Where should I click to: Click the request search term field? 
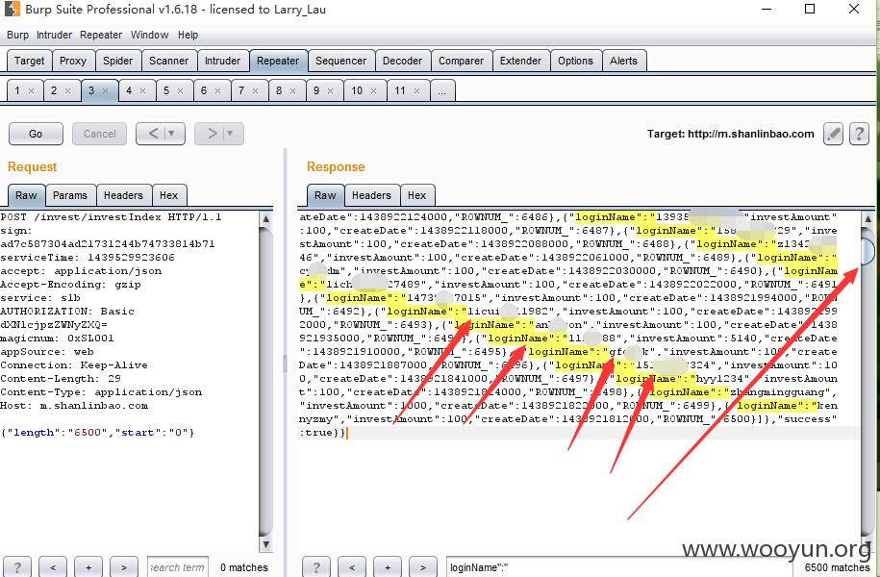pos(178,567)
